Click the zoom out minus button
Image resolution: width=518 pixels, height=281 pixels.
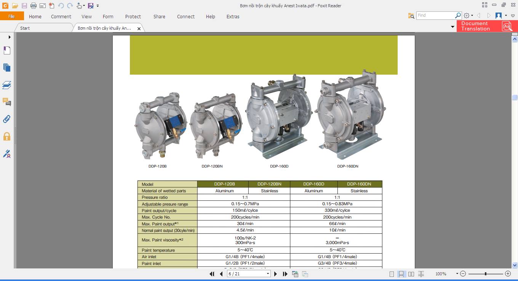point(463,274)
